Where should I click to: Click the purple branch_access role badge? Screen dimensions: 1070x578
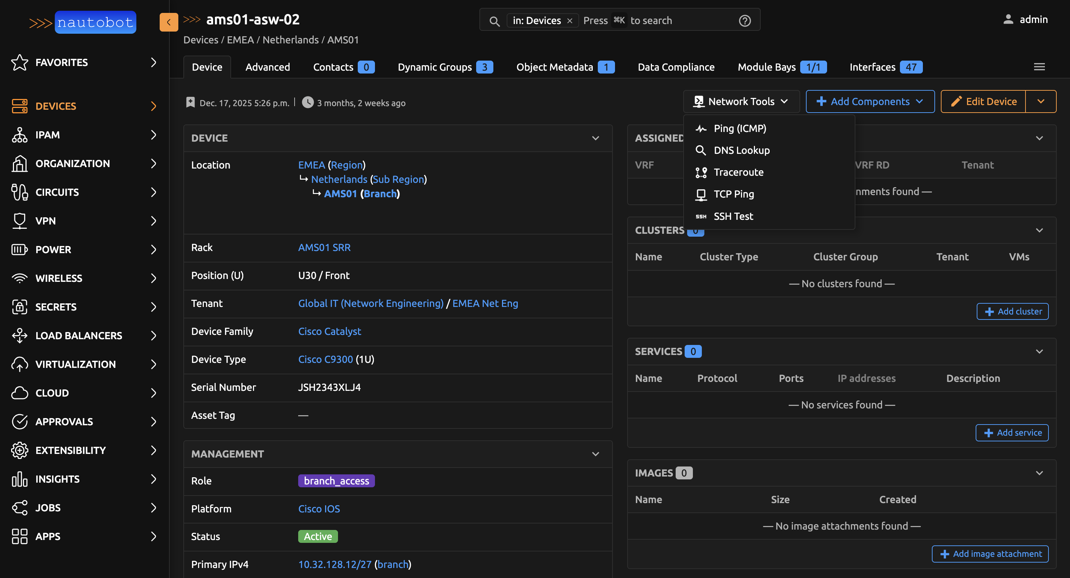(x=336, y=481)
